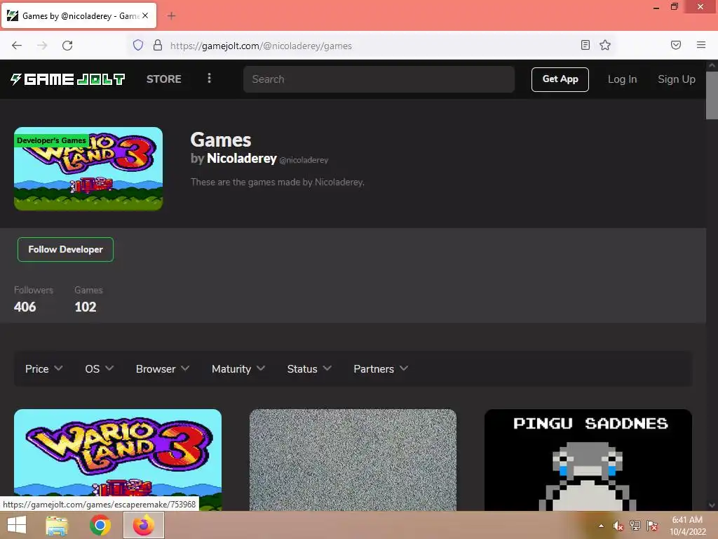Open Firefox application menu
The width and height of the screenshot is (718, 539).
coord(700,45)
